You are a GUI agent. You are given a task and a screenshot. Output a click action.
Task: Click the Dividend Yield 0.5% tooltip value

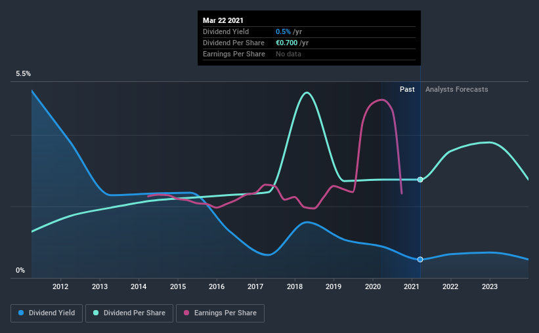(283, 31)
